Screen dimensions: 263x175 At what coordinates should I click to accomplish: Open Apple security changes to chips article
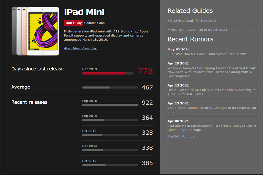212,110
